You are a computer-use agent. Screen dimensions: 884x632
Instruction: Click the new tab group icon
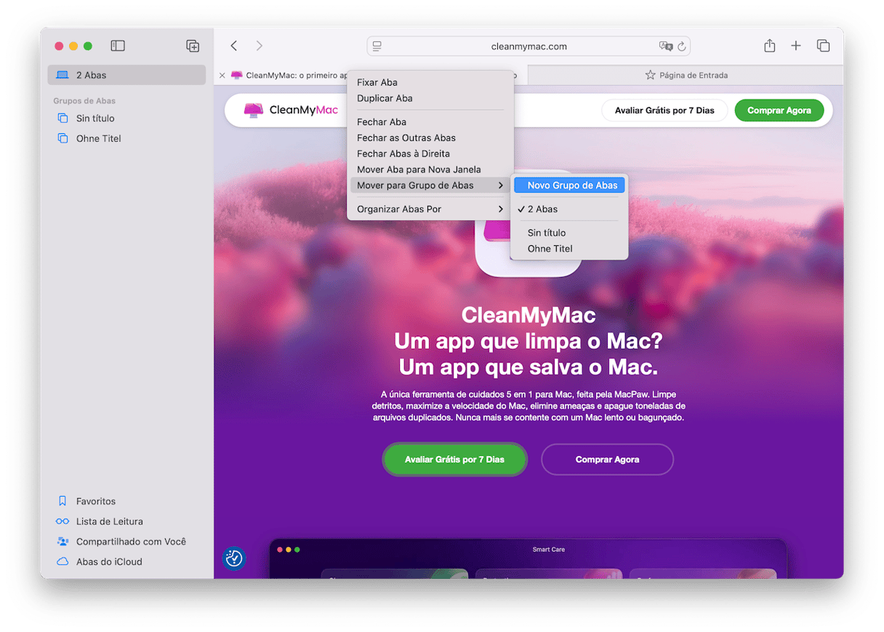pos(193,46)
